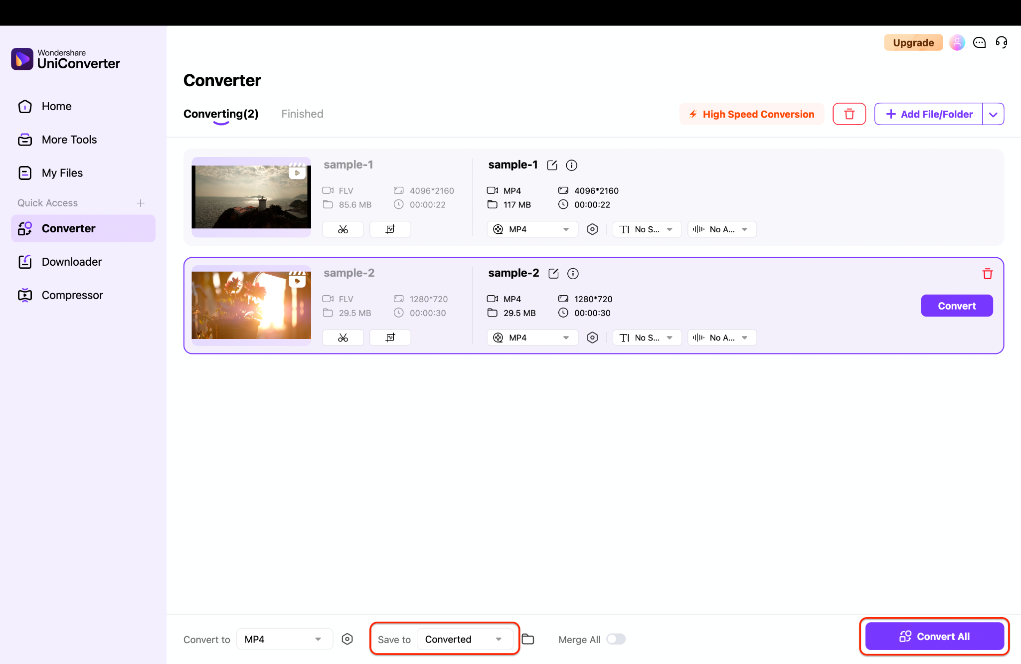Image resolution: width=1021 pixels, height=664 pixels.
Task: Trim sample-1 using the scissors icon
Action: (342, 229)
